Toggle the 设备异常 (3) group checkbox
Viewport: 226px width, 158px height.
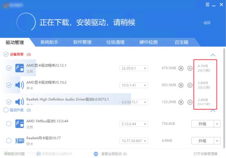pyautogui.click(x=6, y=54)
